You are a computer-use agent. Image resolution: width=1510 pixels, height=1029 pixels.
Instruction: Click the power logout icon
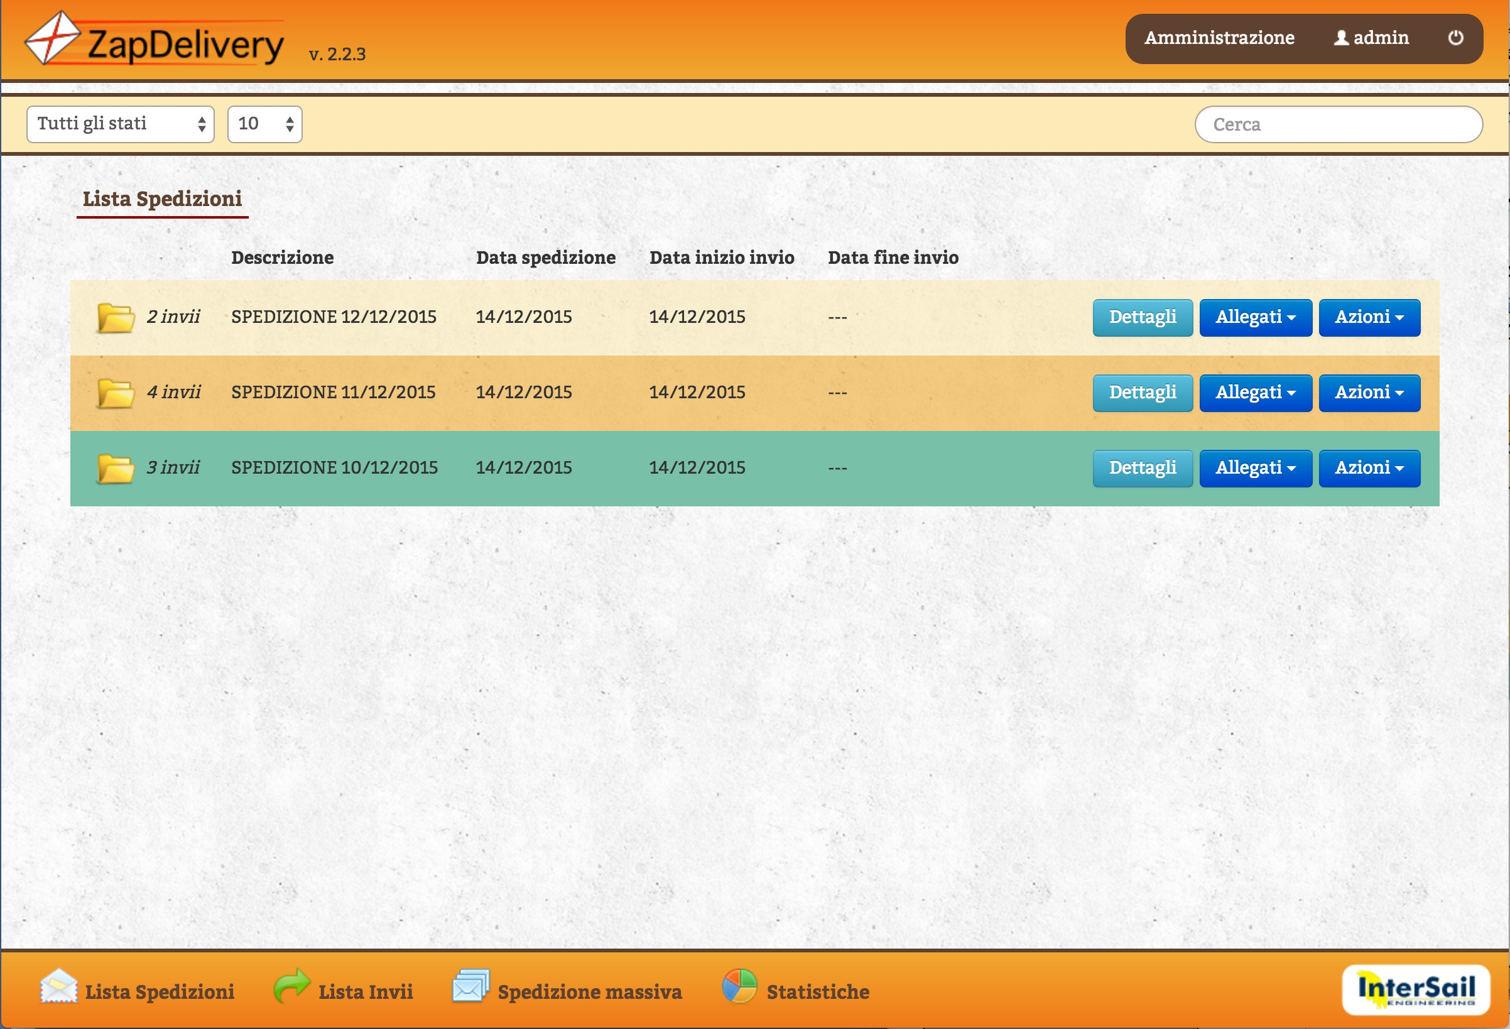click(1455, 38)
